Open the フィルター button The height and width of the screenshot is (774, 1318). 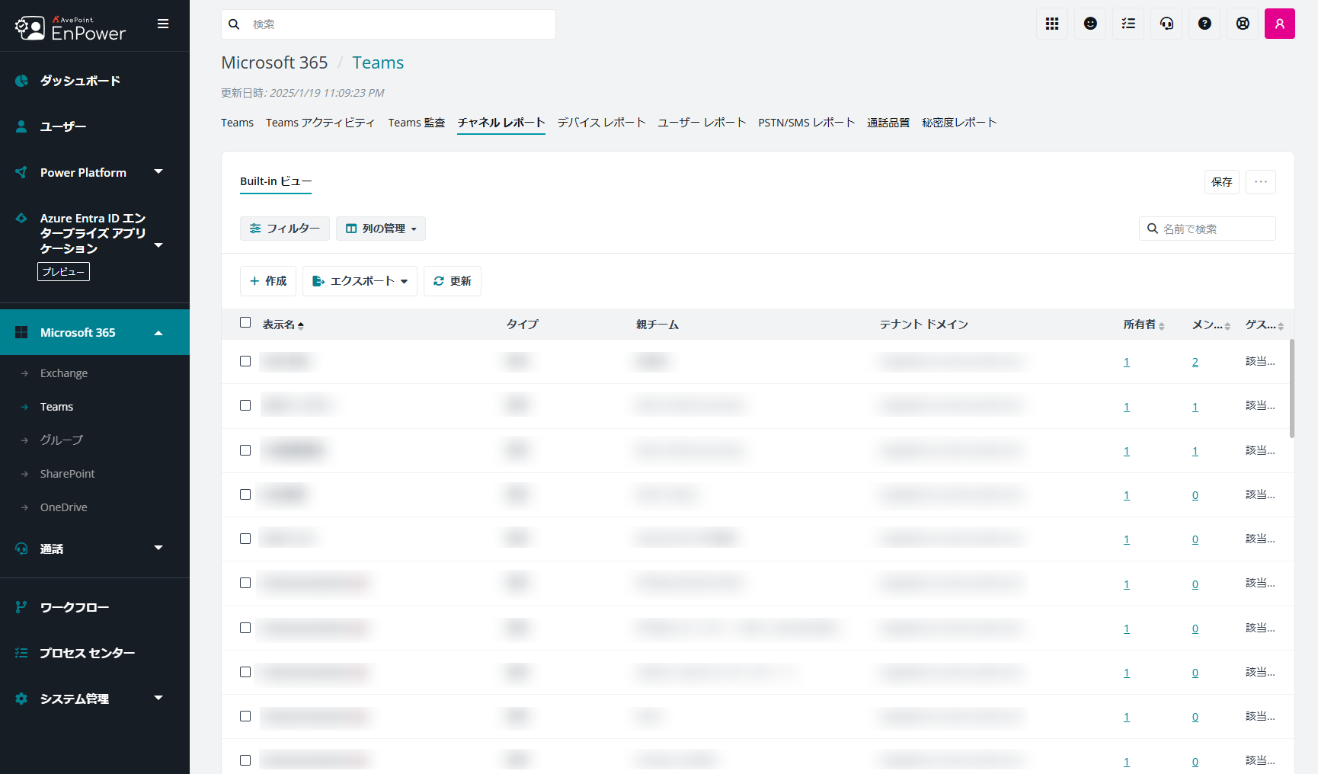pos(285,229)
